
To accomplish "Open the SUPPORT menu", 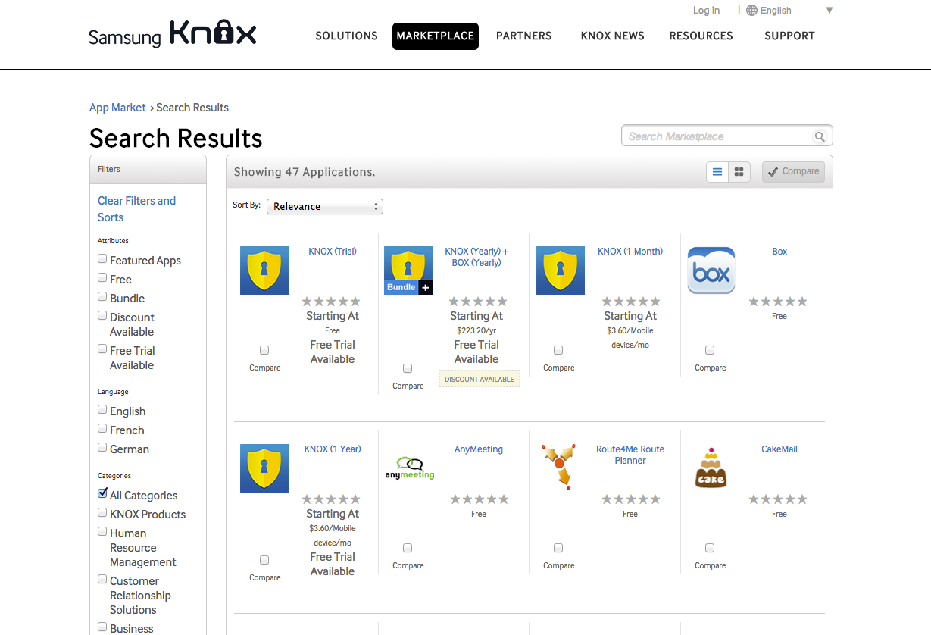I will pos(789,36).
